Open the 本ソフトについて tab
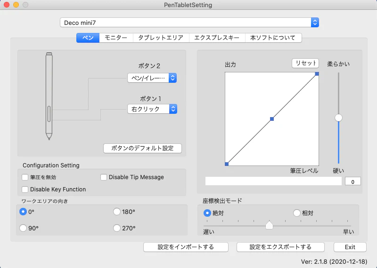 [x=273, y=38]
